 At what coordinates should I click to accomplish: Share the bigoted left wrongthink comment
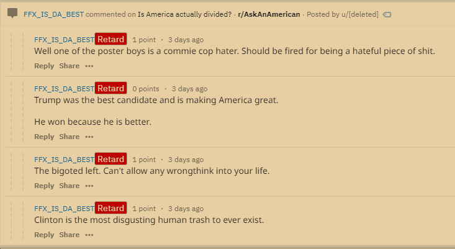(x=70, y=186)
